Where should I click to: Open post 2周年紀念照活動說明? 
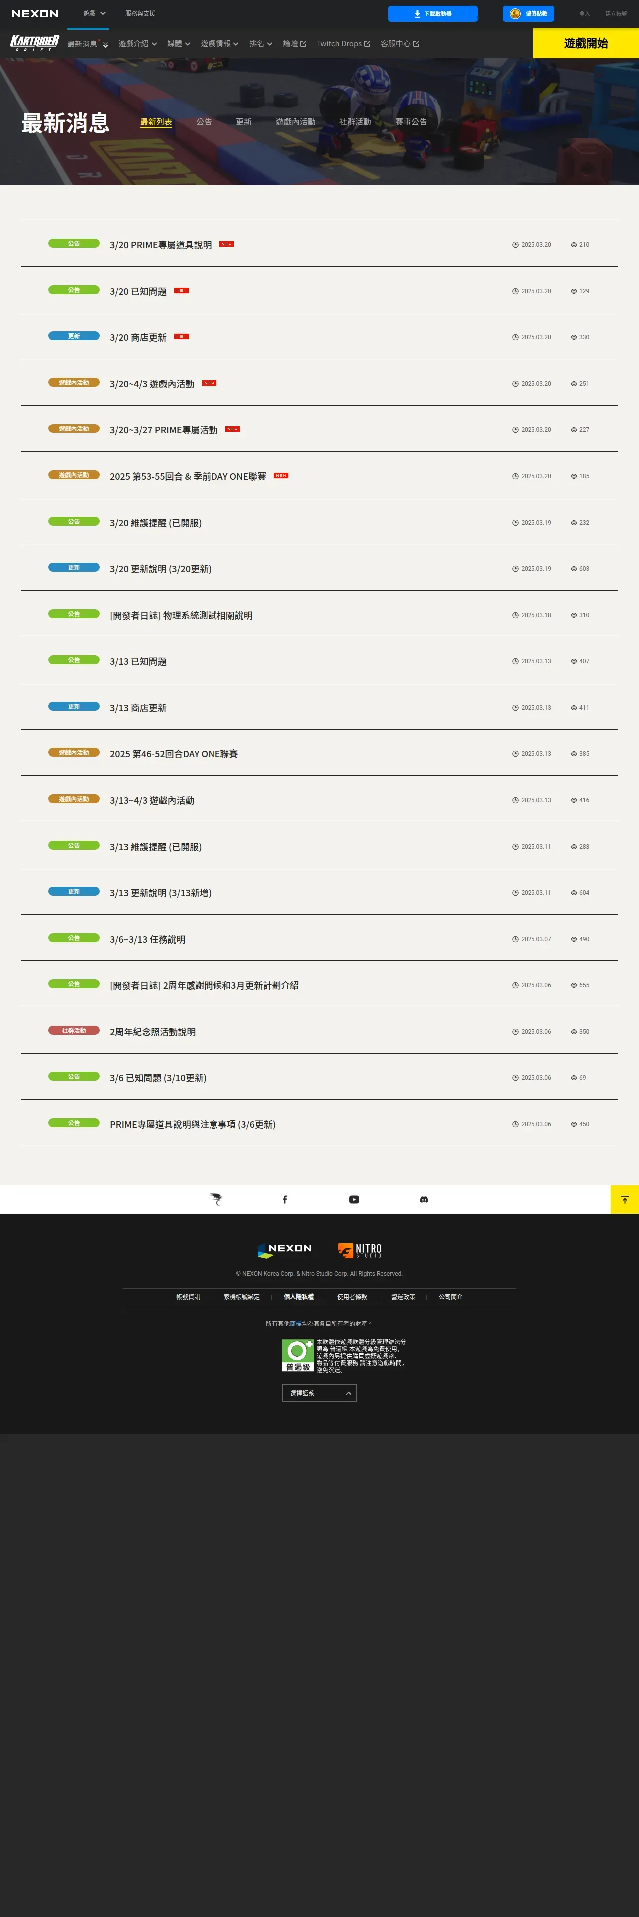pos(152,1032)
